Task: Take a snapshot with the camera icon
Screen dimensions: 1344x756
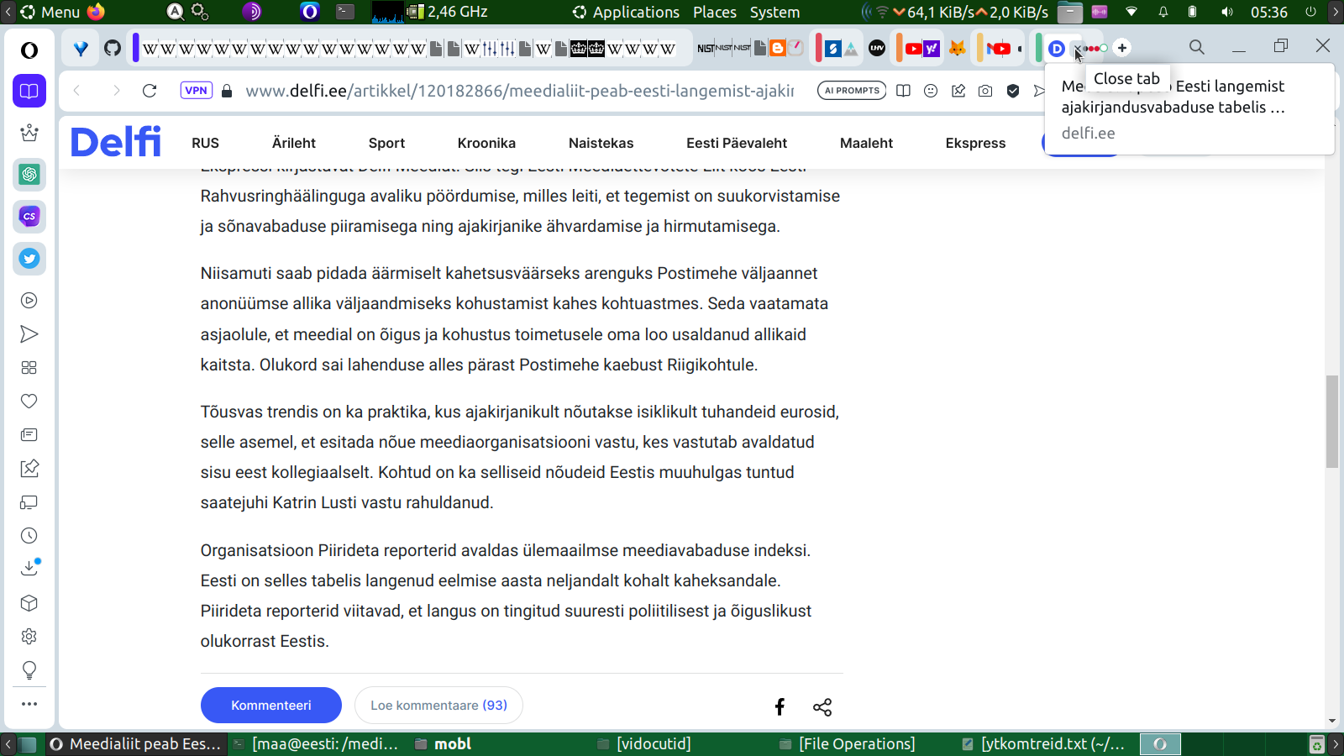Action: 985,91
